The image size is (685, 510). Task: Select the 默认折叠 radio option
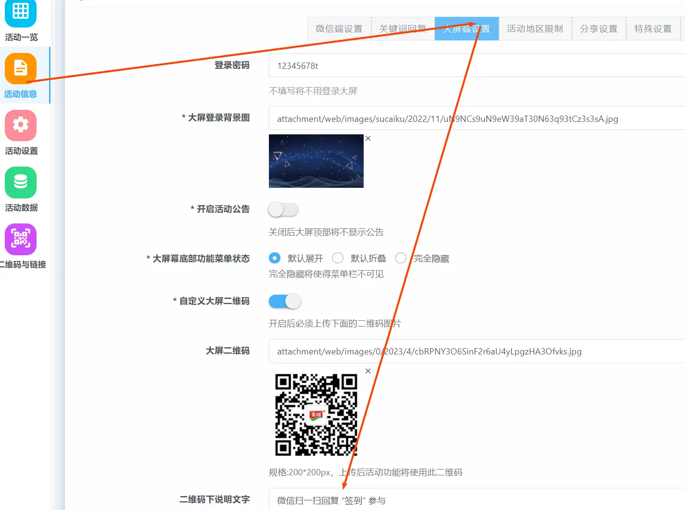pyautogui.click(x=338, y=258)
